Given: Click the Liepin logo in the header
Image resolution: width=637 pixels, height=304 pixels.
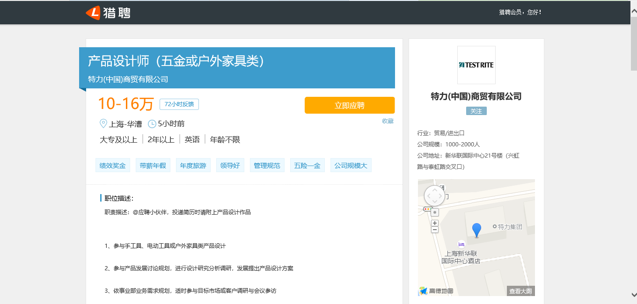Looking at the screenshot, I should click(x=108, y=13).
